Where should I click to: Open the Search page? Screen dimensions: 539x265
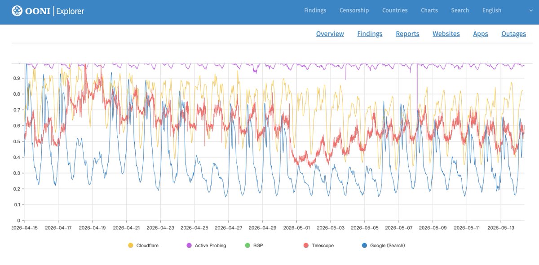tap(460, 10)
